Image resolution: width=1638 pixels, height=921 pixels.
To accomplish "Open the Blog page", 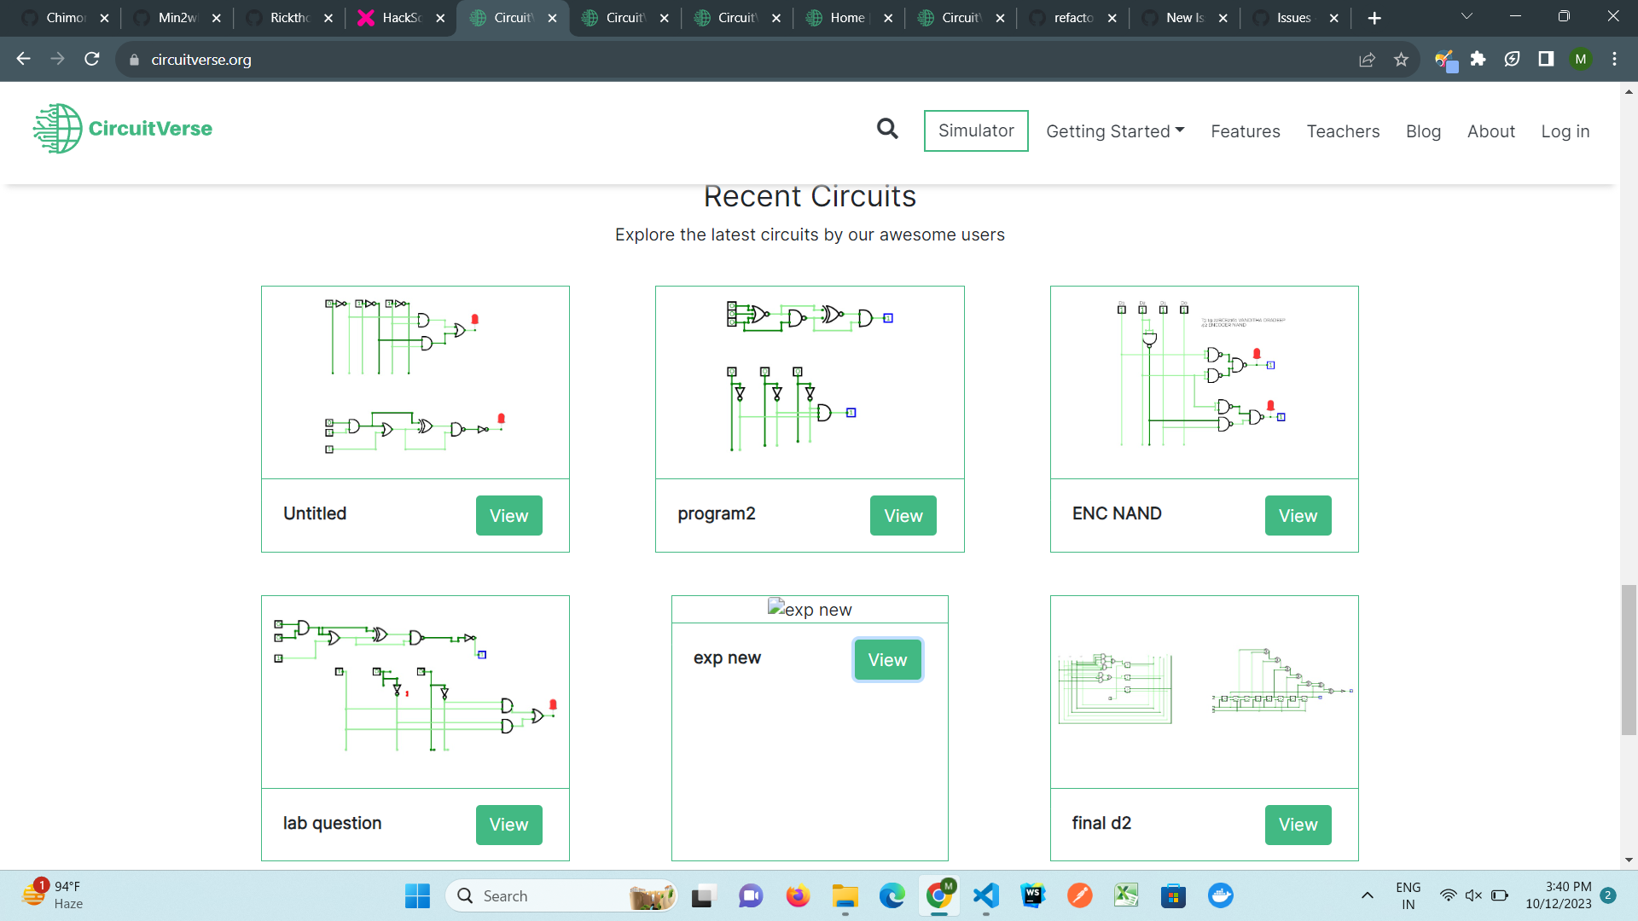I will pyautogui.click(x=1423, y=130).
